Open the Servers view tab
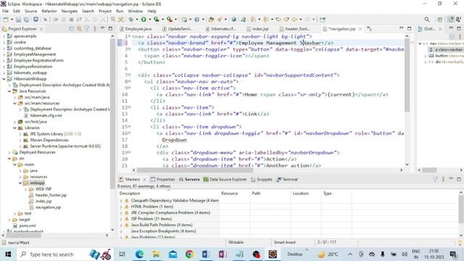This screenshot has width=464, height=261. 189,179
